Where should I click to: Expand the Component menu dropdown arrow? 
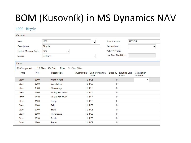pos(34,68)
